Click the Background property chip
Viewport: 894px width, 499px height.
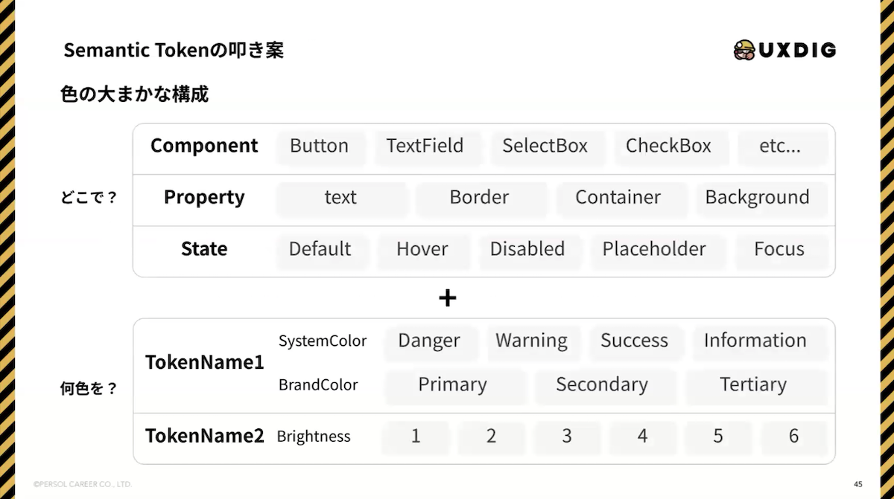click(x=758, y=198)
